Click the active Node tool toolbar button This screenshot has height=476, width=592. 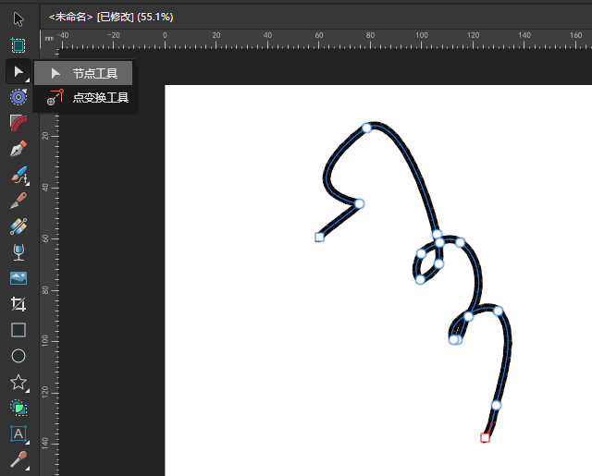click(18, 71)
